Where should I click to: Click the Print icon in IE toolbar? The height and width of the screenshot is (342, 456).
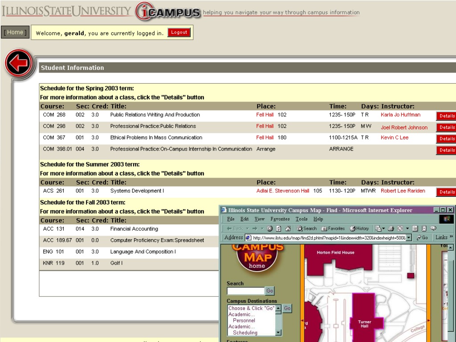[x=391, y=228]
